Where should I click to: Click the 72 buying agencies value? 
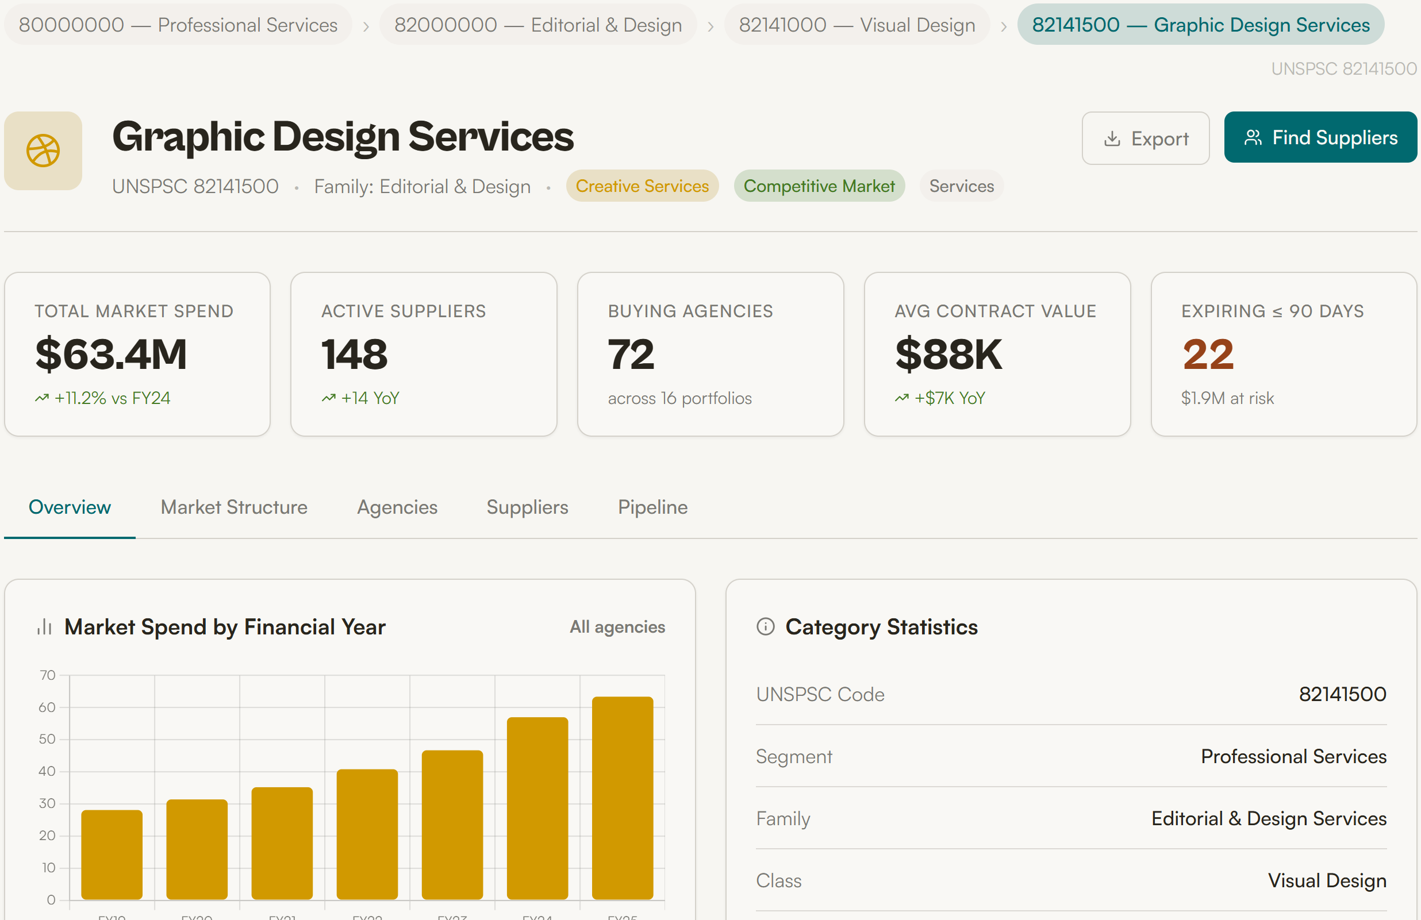631,354
